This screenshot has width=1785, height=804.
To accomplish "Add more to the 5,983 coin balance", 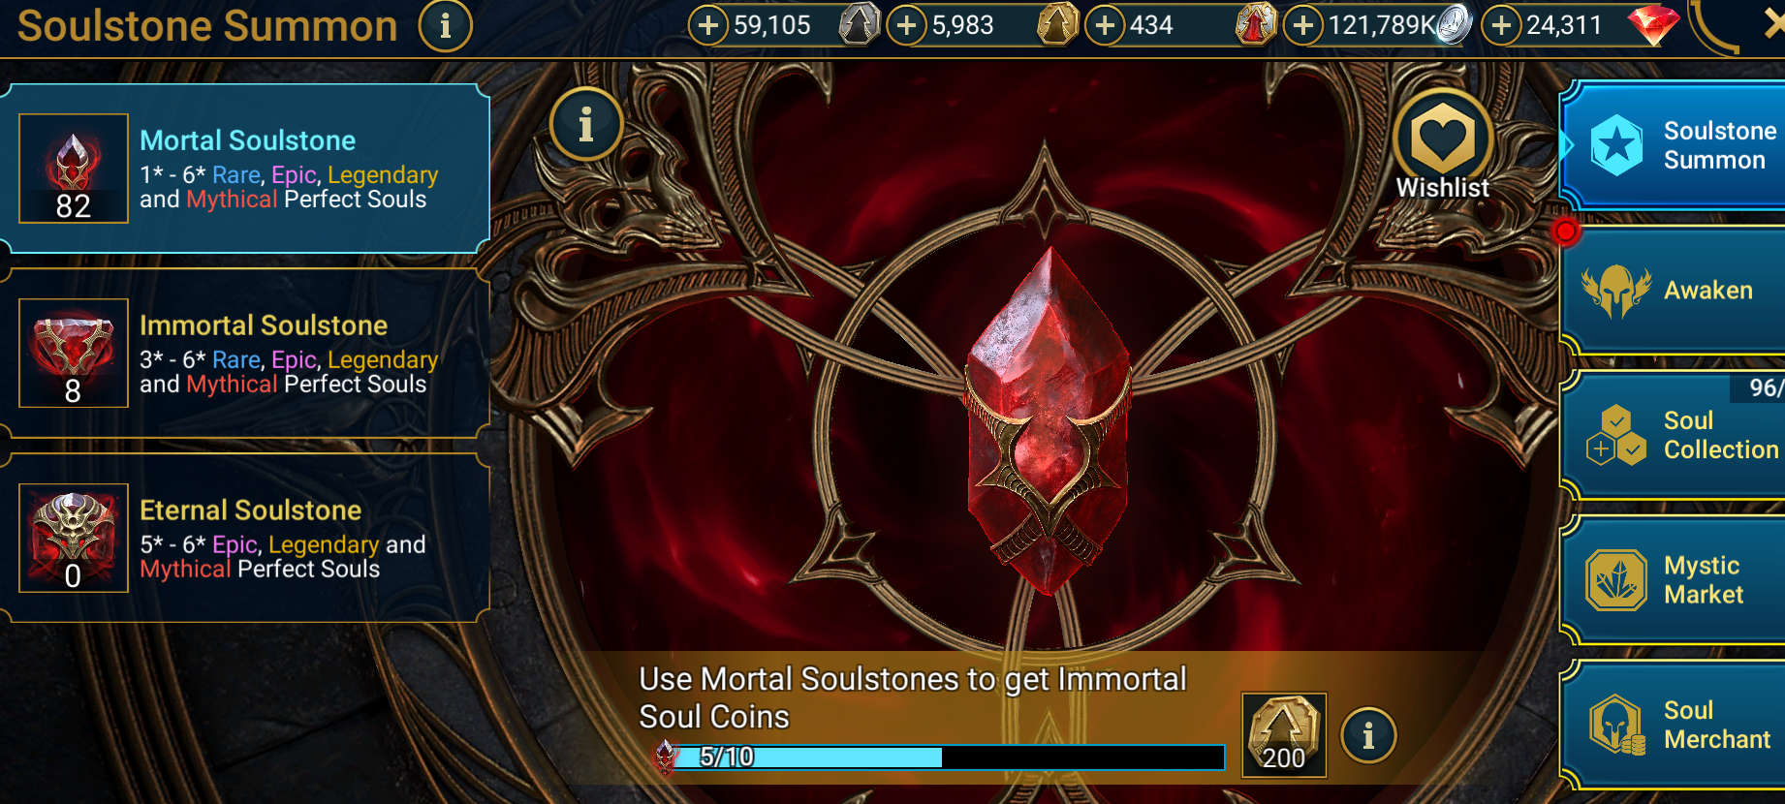I will tap(907, 25).
